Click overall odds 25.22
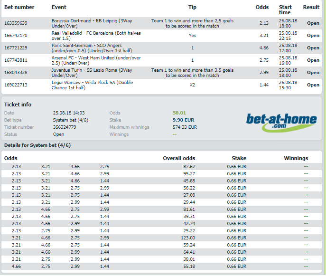This screenshot has width=326, height=276. point(189,230)
